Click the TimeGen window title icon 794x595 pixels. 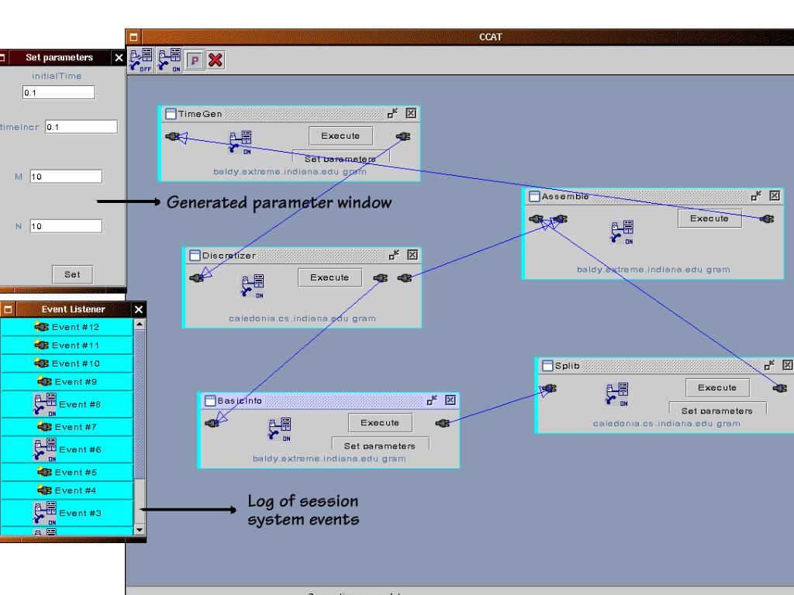[x=171, y=114]
